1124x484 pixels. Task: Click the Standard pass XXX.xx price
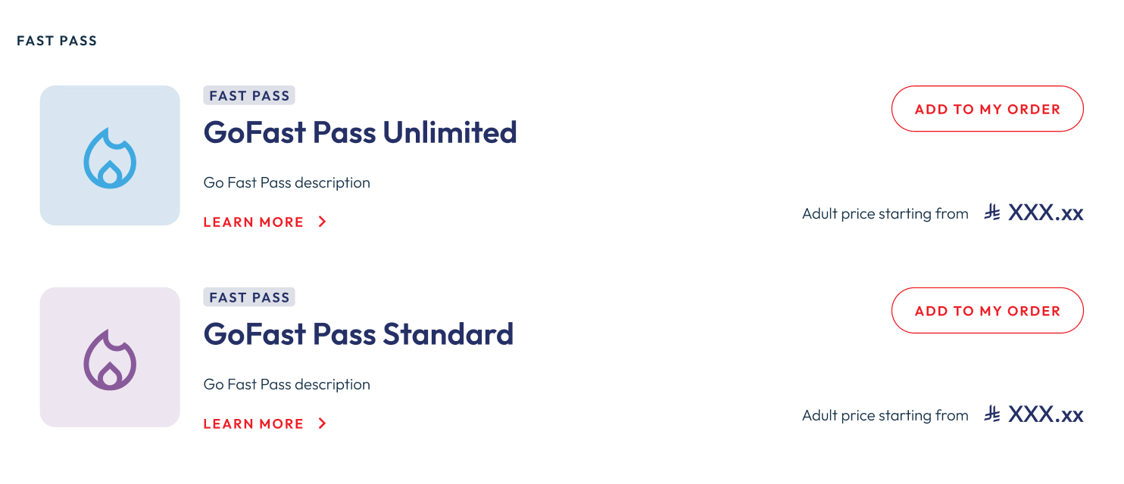pyautogui.click(x=1045, y=415)
